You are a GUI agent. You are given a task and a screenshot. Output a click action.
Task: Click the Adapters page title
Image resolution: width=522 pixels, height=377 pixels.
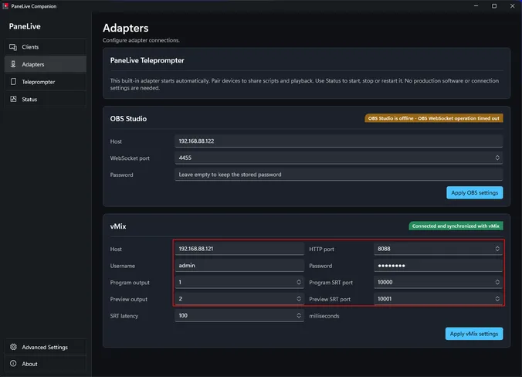click(x=126, y=28)
